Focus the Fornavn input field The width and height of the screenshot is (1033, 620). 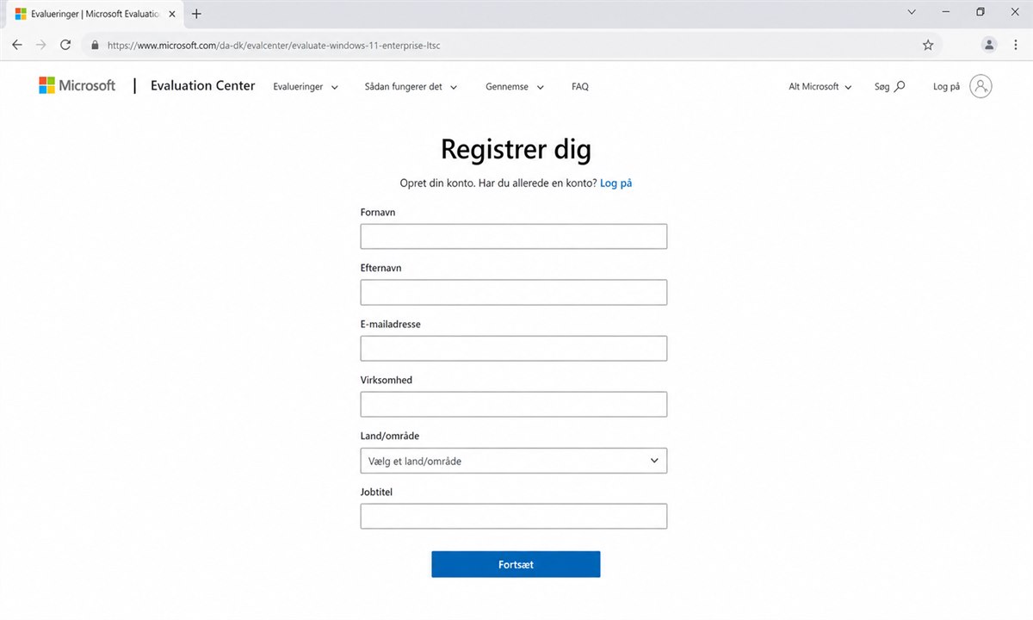pyautogui.click(x=514, y=236)
